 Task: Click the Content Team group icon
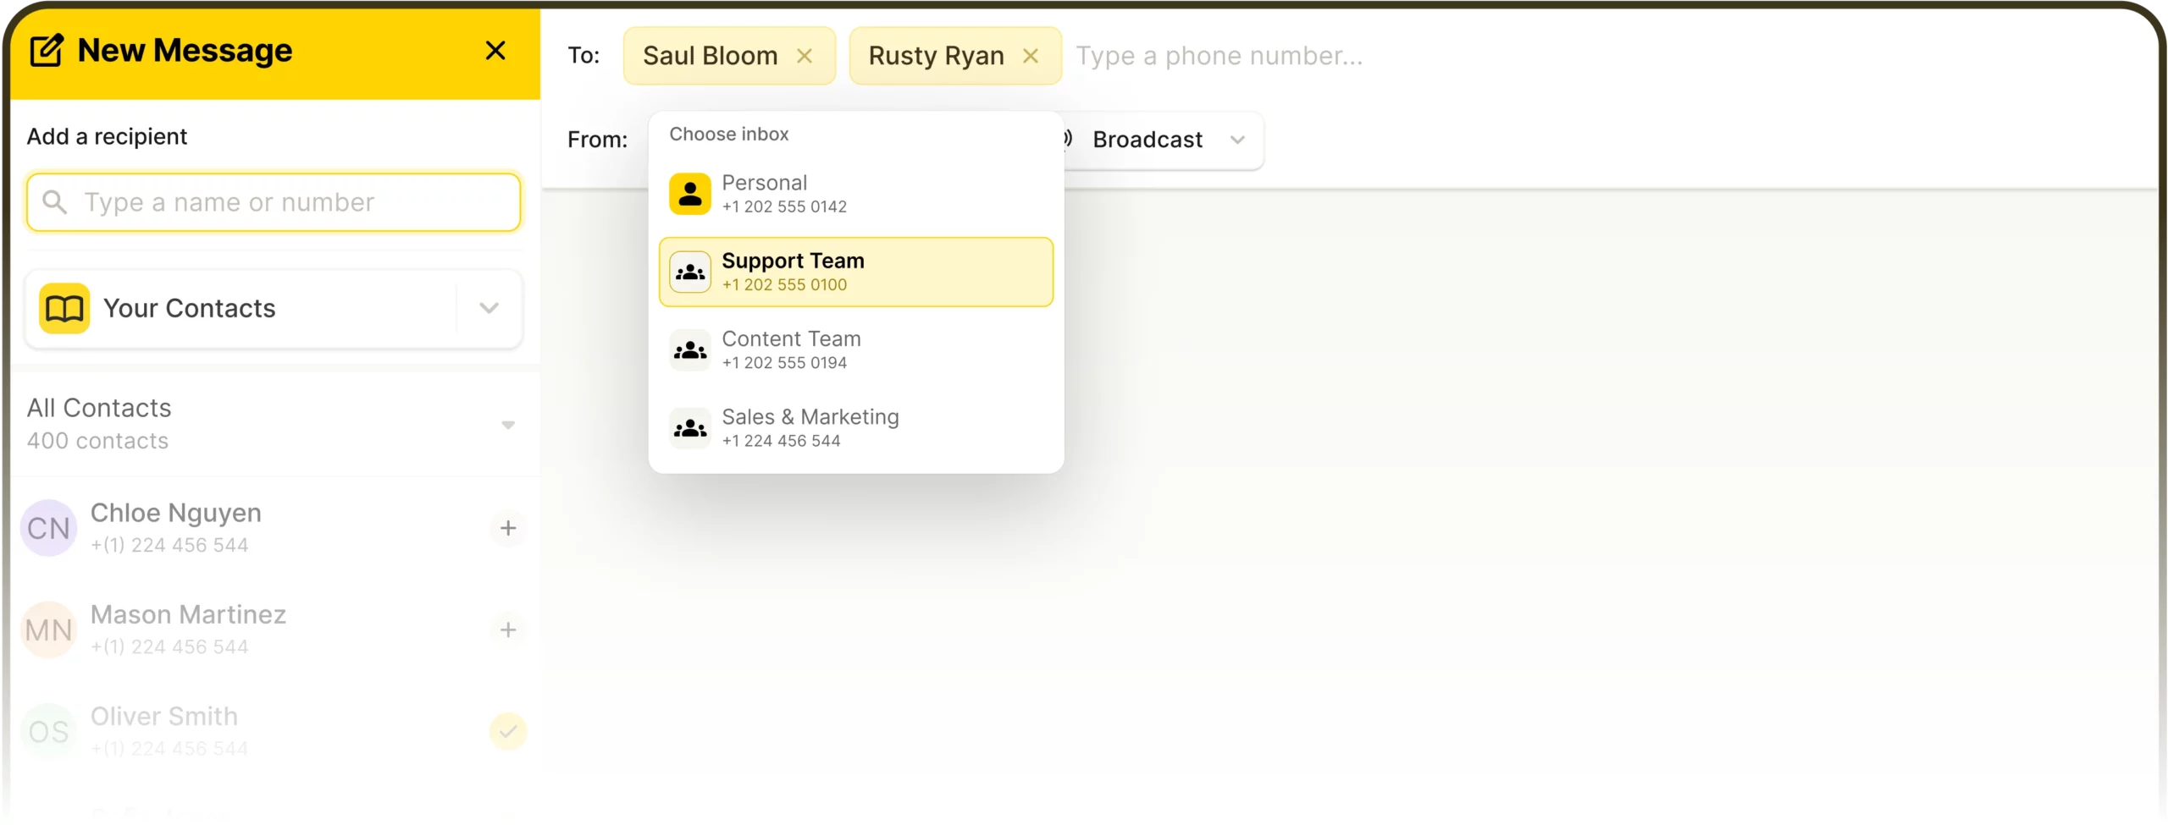point(690,350)
